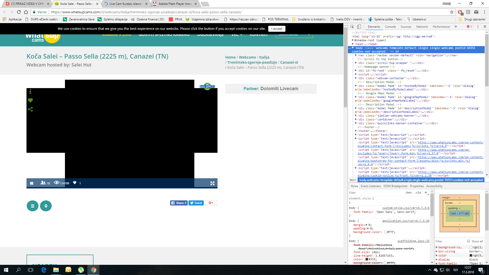
Task: Open the Canazei-sl breadcrumb link
Action: tap(289, 62)
